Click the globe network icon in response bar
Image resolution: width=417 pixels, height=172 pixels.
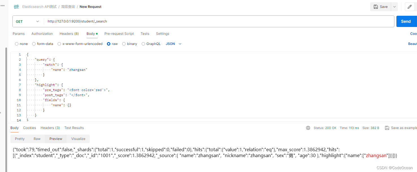308,128
